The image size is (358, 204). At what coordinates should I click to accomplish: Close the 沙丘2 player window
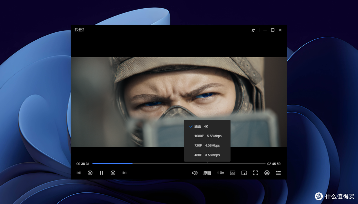(x=280, y=30)
